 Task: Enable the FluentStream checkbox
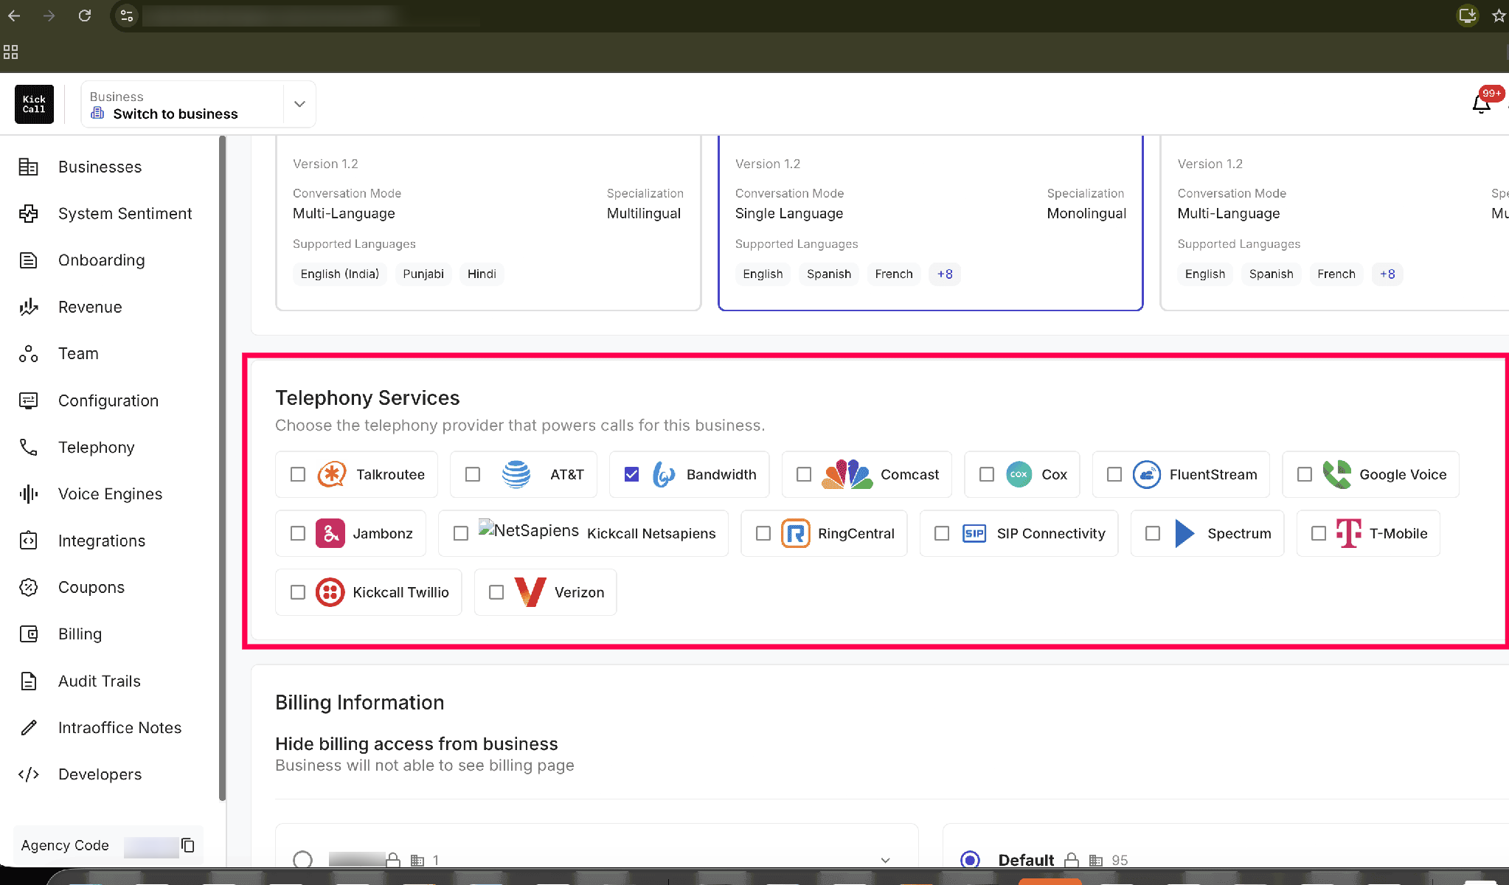click(x=1114, y=474)
